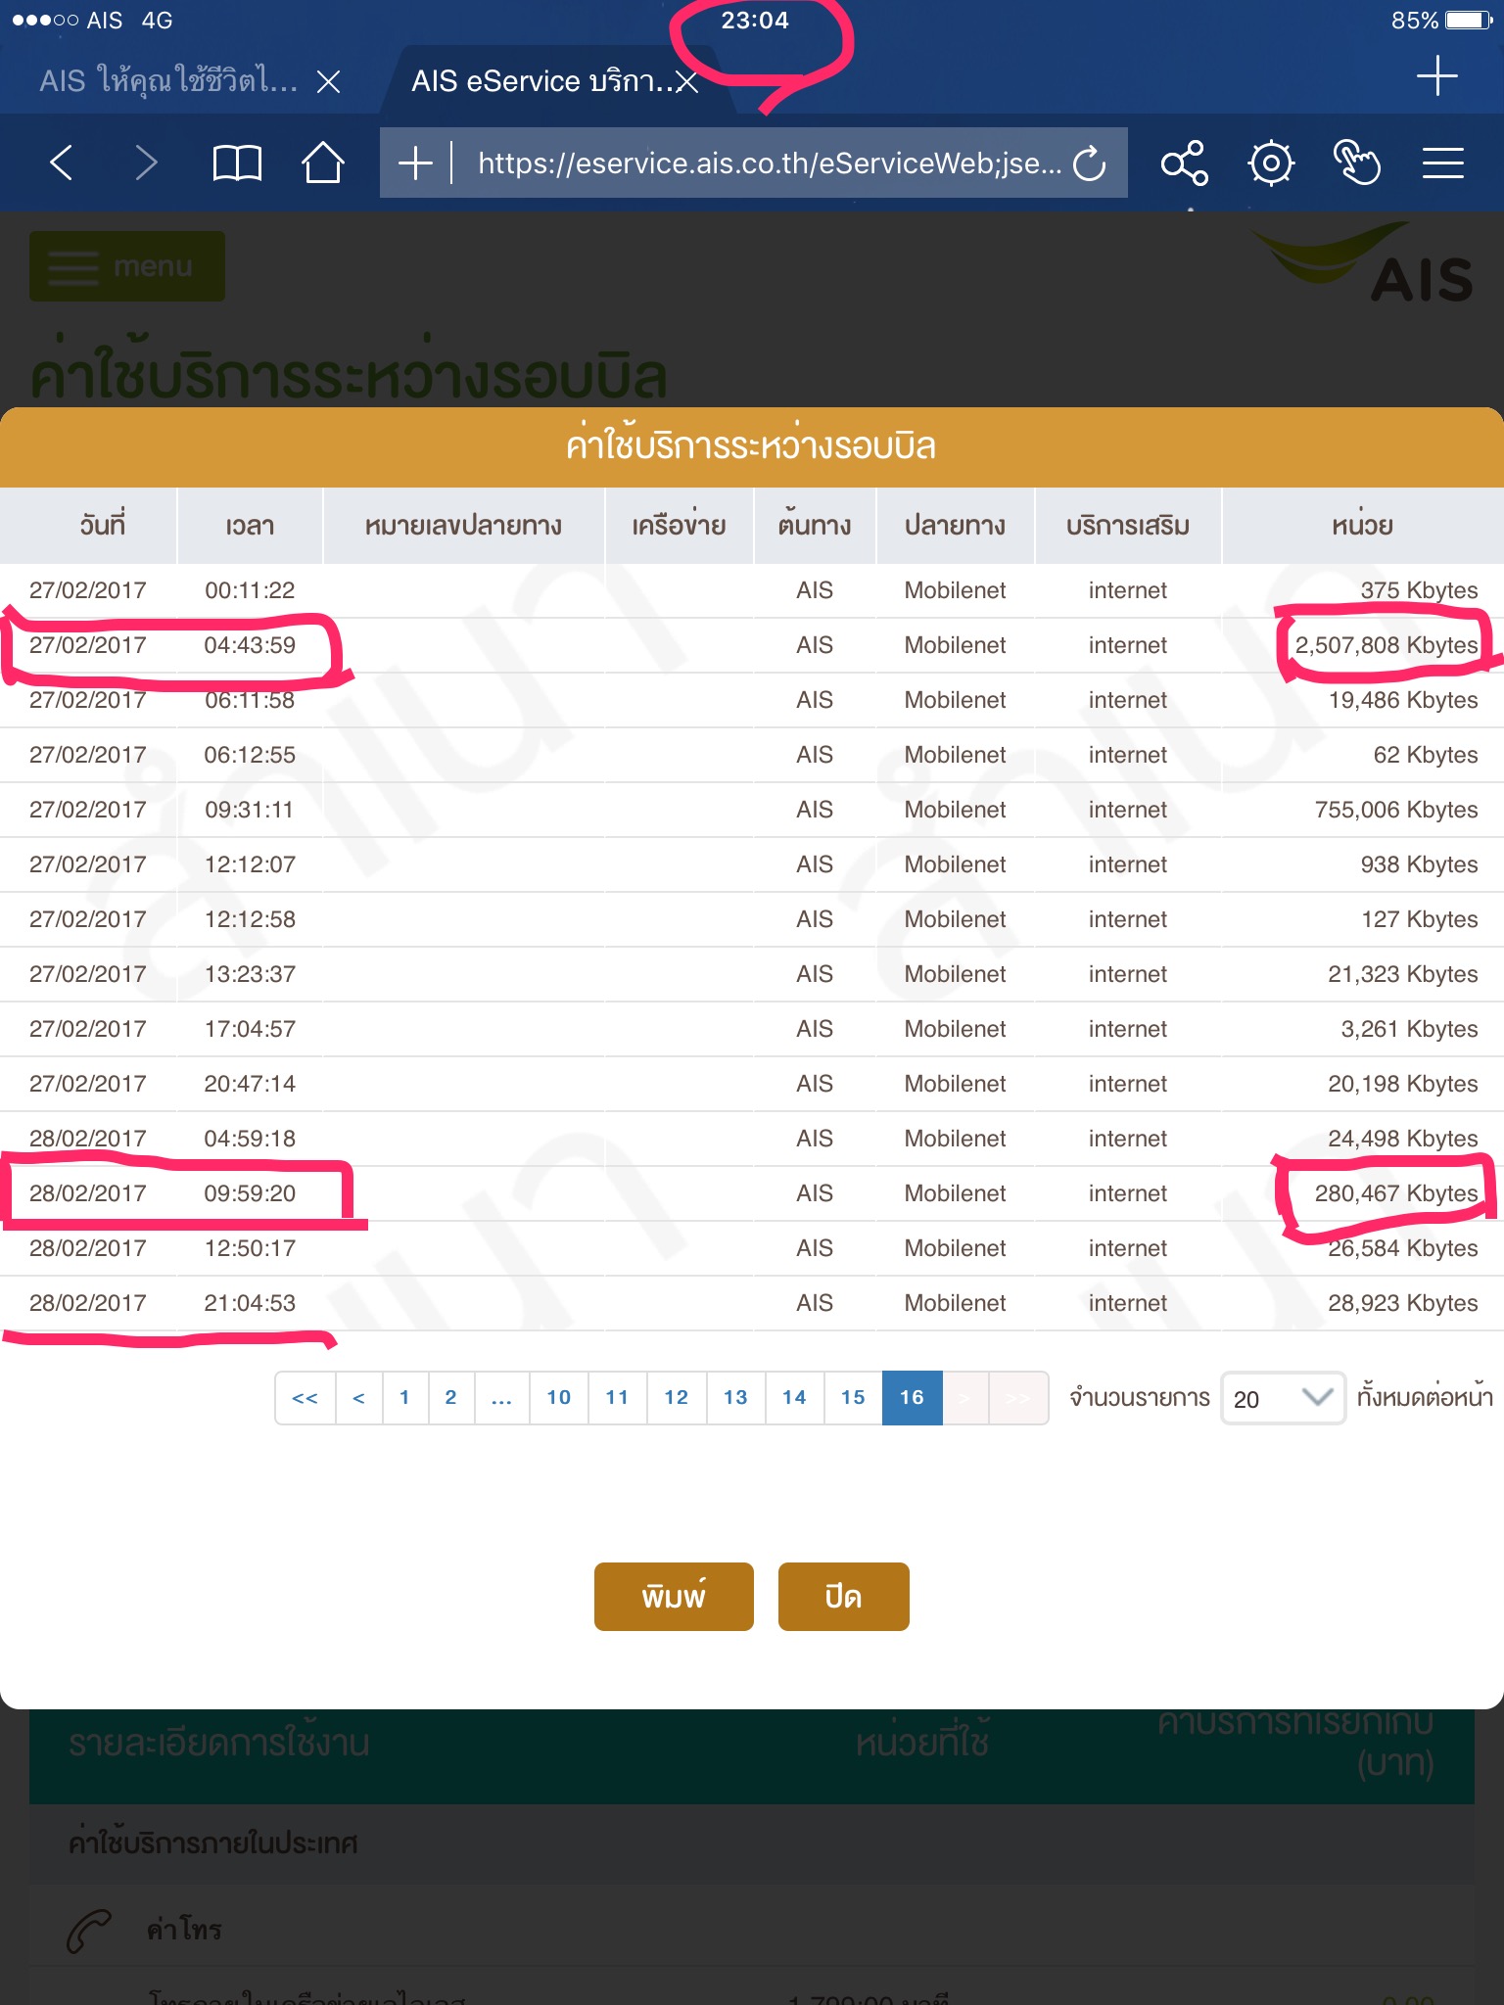Select the 24,498 Kbytes cell

(x=1403, y=1139)
